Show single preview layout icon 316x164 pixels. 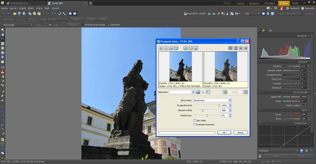click(x=241, y=48)
